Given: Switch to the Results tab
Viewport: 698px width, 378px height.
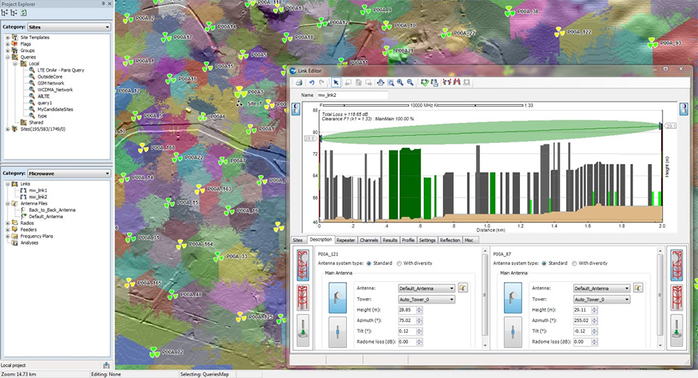Looking at the screenshot, I should coord(390,240).
